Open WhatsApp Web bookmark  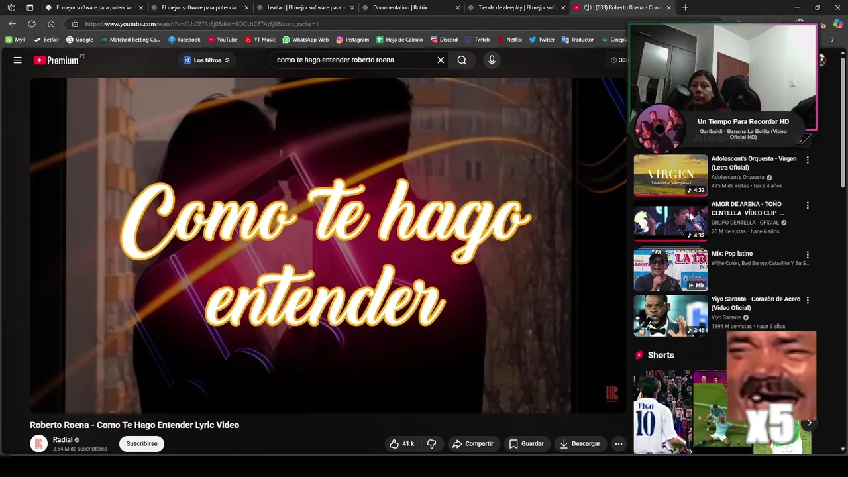tap(305, 40)
